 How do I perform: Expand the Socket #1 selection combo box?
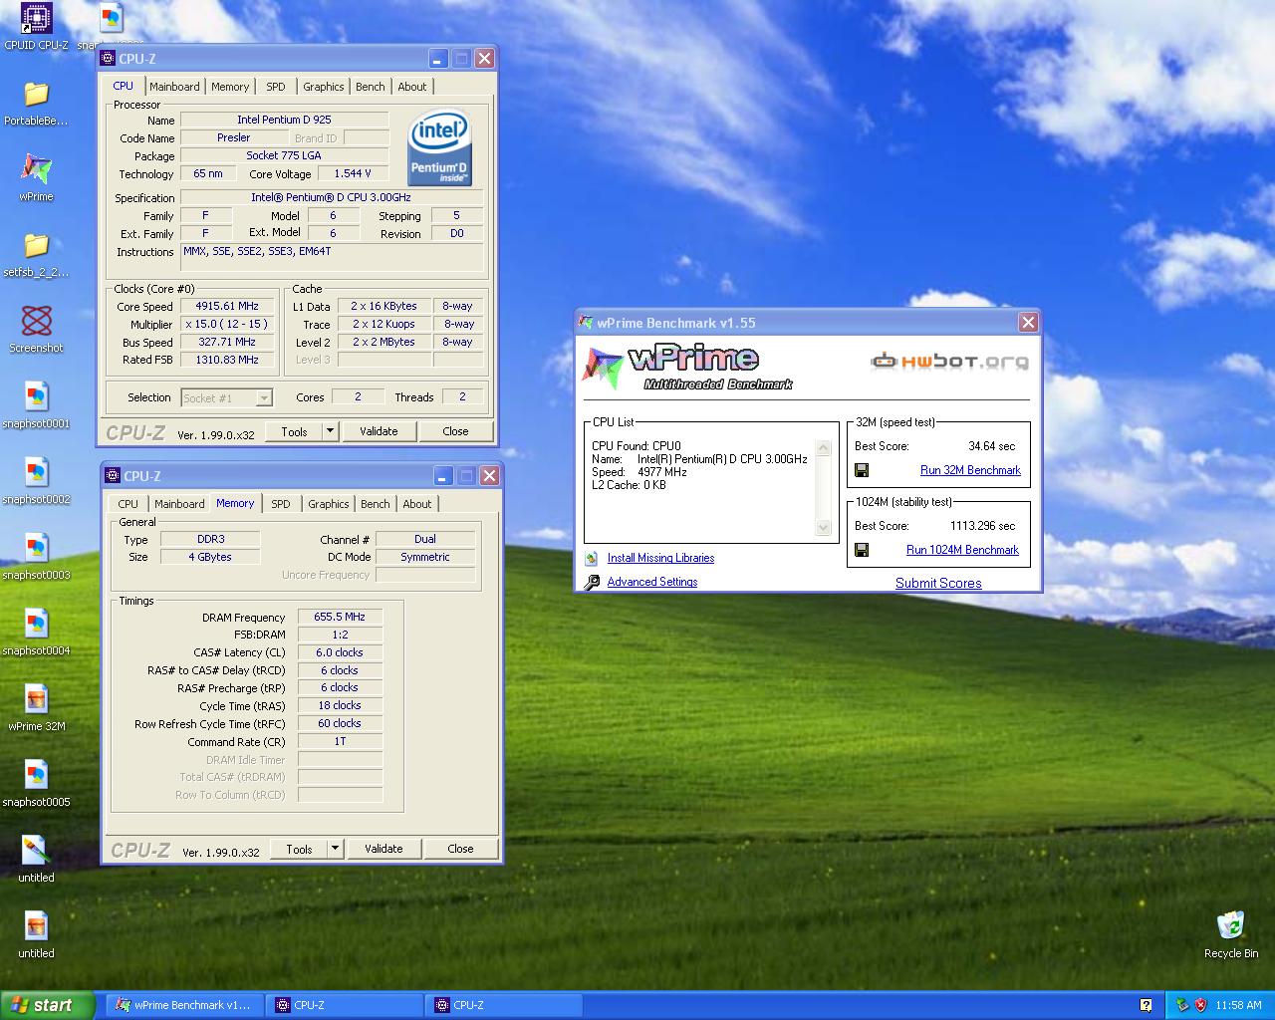pos(263,398)
